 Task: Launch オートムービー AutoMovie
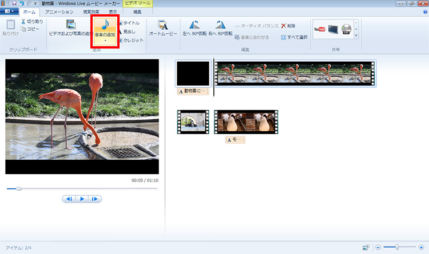(x=163, y=28)
